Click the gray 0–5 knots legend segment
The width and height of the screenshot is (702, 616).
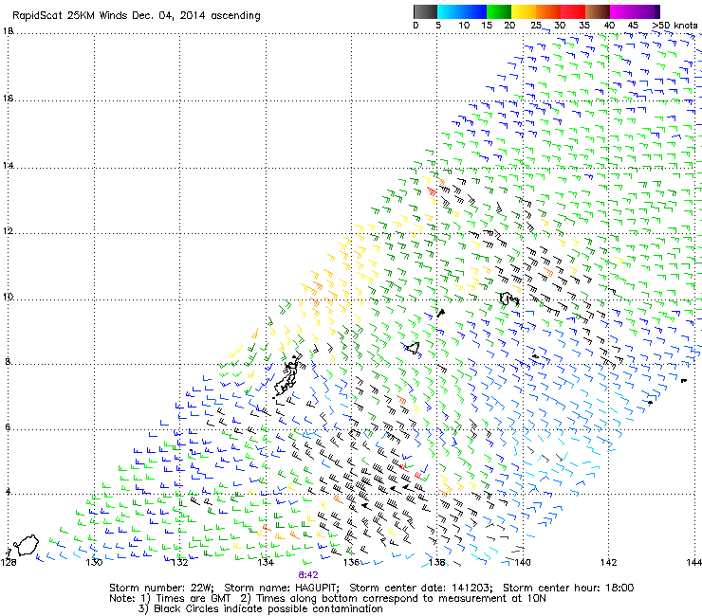425,11
